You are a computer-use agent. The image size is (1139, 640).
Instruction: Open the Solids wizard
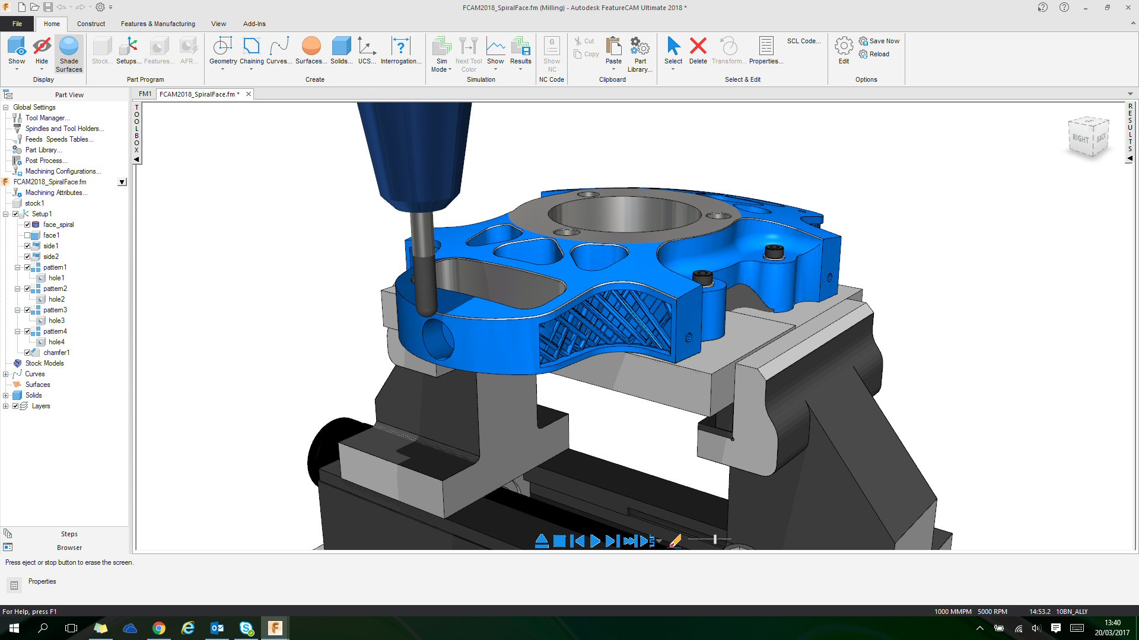[x=341, y=51]
